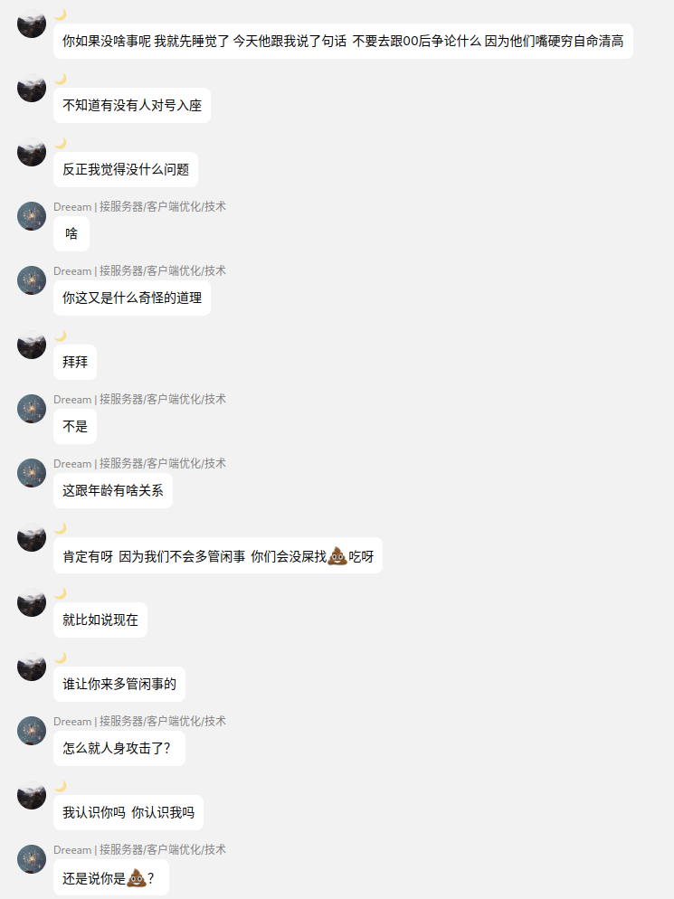Click the poop emoji in 还是说你是 message
Screen dimensions: 674x899
tap(137, 877)
